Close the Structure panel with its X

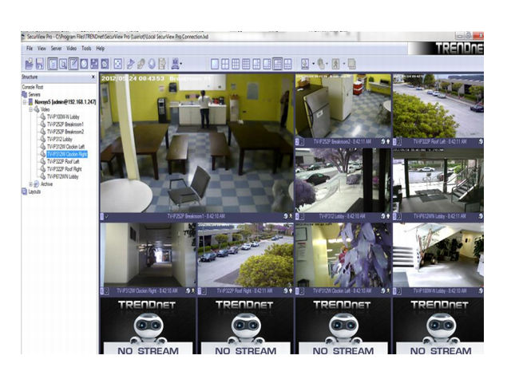coord(93,77)
